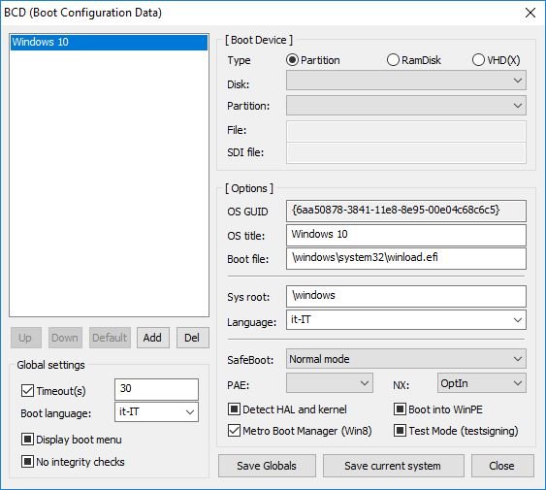Open the NX OptIn dropdown
Image resolution: width=546 pixels, height=490 pixels.
(482, 383)
